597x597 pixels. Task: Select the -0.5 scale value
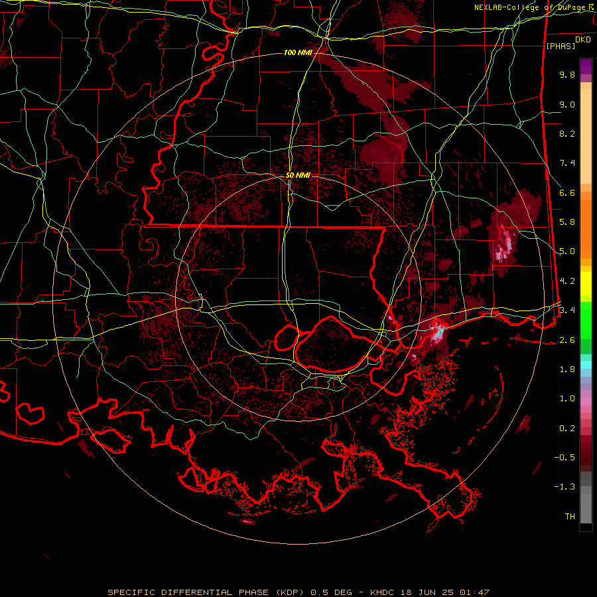(x=564, y=458)
